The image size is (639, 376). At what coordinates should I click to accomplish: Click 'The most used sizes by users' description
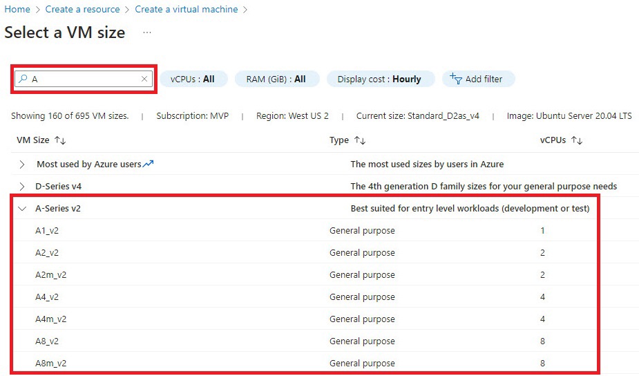click(x=427, y=164)
